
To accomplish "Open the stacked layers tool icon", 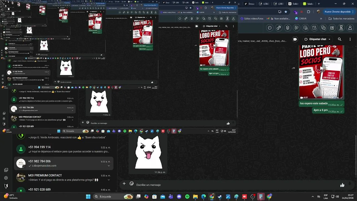I will (288, 28).
